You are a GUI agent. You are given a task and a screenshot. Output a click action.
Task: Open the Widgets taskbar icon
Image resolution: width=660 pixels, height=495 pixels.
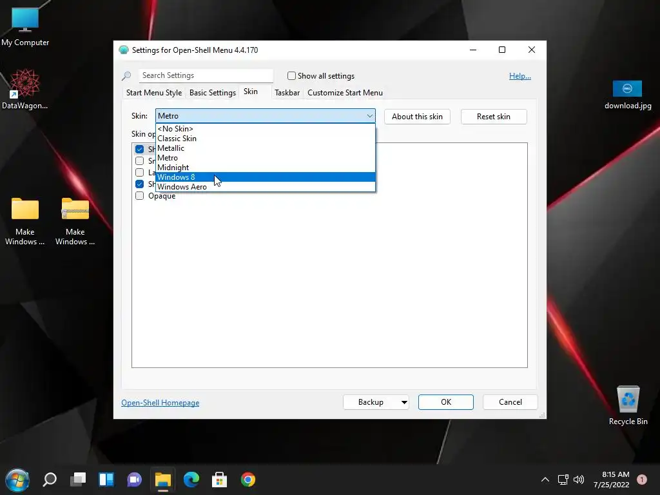click(x=106, y=480)
